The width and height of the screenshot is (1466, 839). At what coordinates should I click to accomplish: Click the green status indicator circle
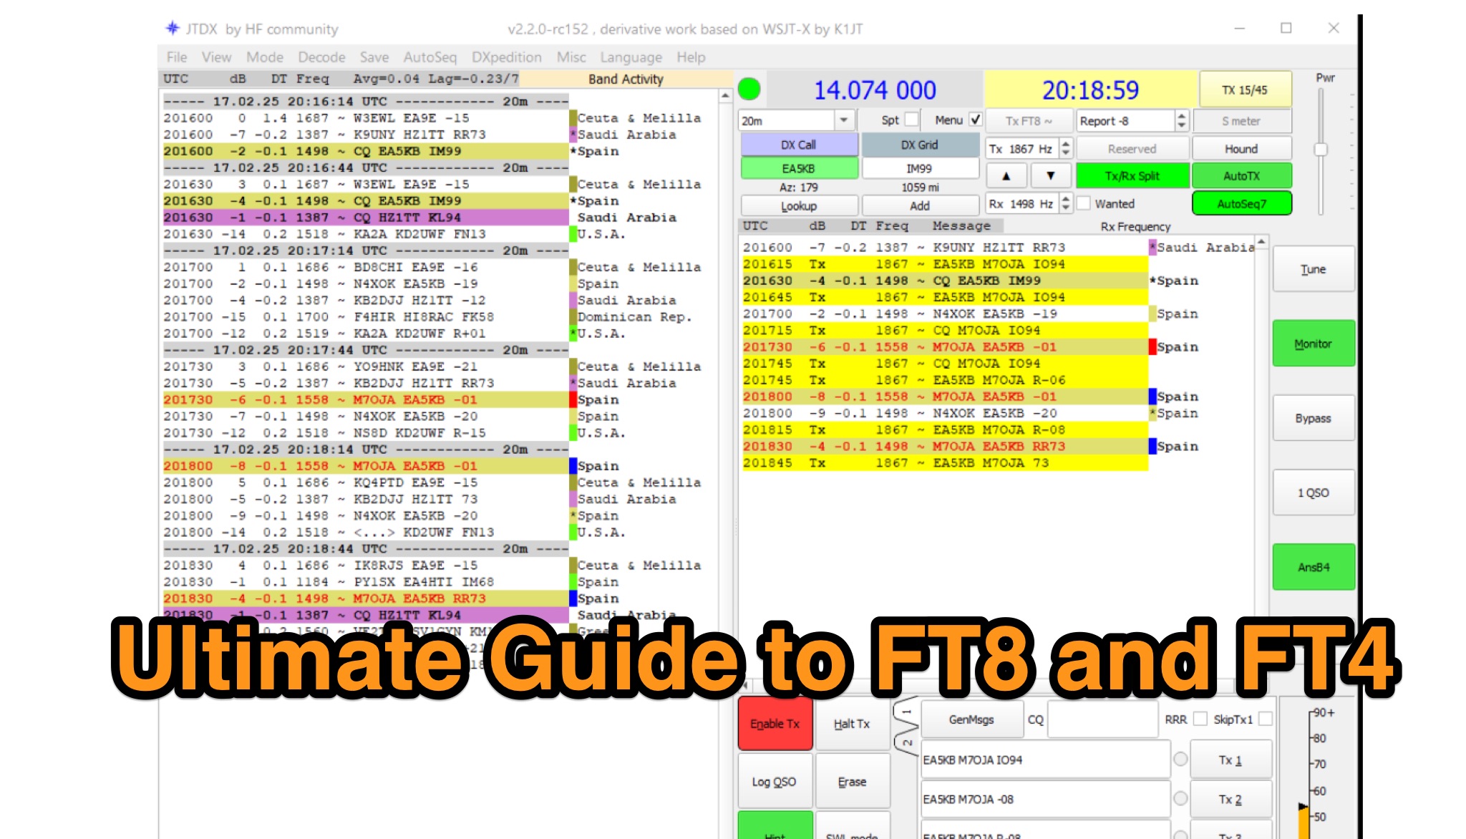749,89
